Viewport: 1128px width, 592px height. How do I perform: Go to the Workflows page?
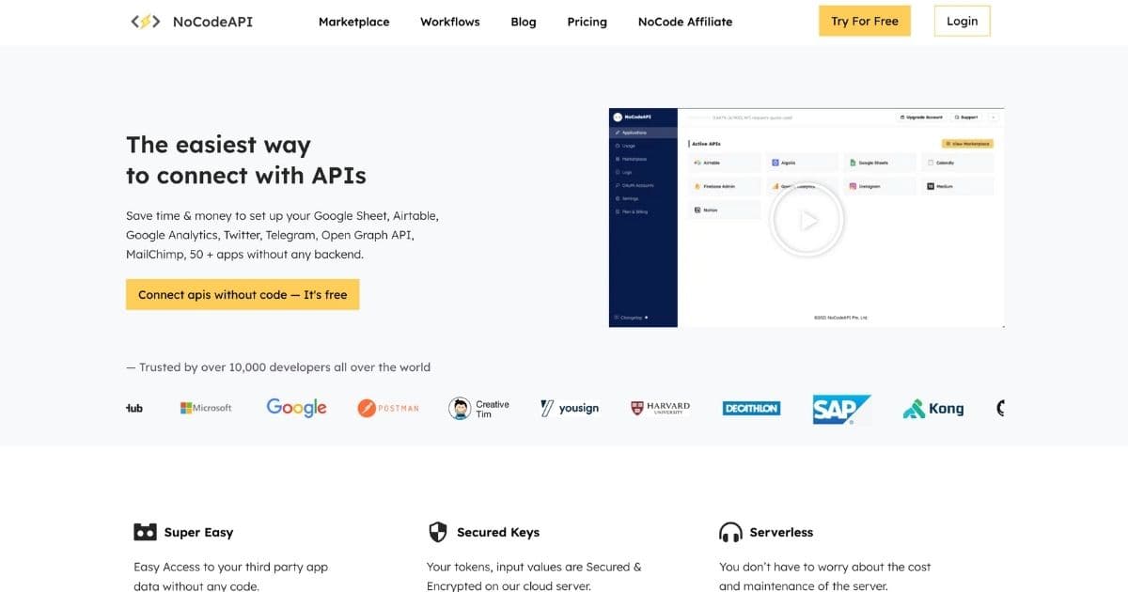[449, 22]
